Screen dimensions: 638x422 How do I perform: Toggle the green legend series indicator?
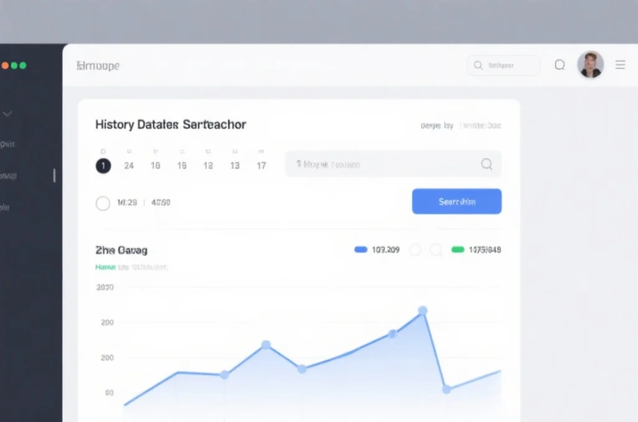coord(458,250)
